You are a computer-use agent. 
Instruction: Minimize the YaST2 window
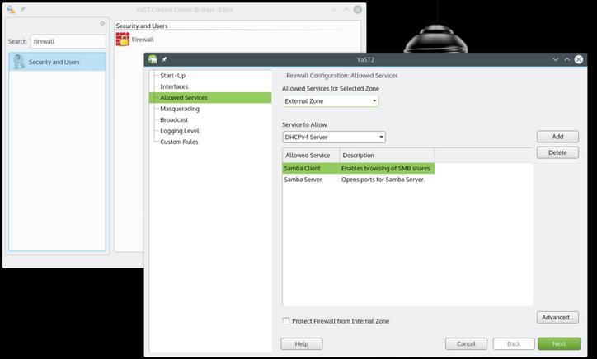tap(555, 59)
